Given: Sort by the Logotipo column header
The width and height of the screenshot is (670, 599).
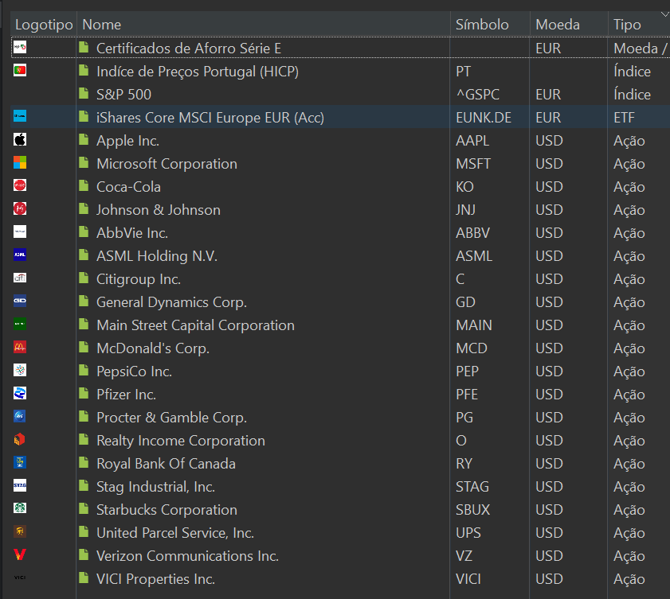Looking at the screenshot, I should click(44, 25).
